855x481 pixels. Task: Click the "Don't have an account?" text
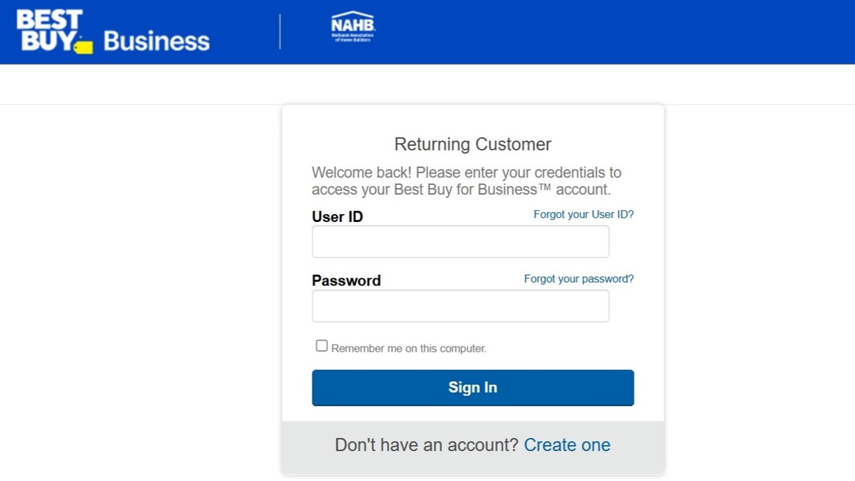(427, 445)
